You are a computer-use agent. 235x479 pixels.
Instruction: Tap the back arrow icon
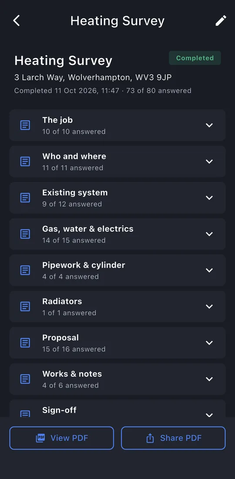(17, 21)
